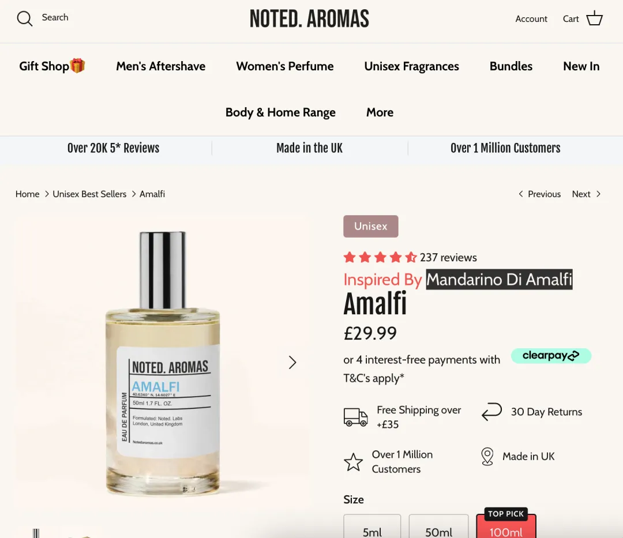The image size is (623, 538).
Task: Show next product image with arrow
Action: coord(292,362)
